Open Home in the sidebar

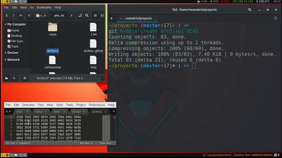coord(13,30)
